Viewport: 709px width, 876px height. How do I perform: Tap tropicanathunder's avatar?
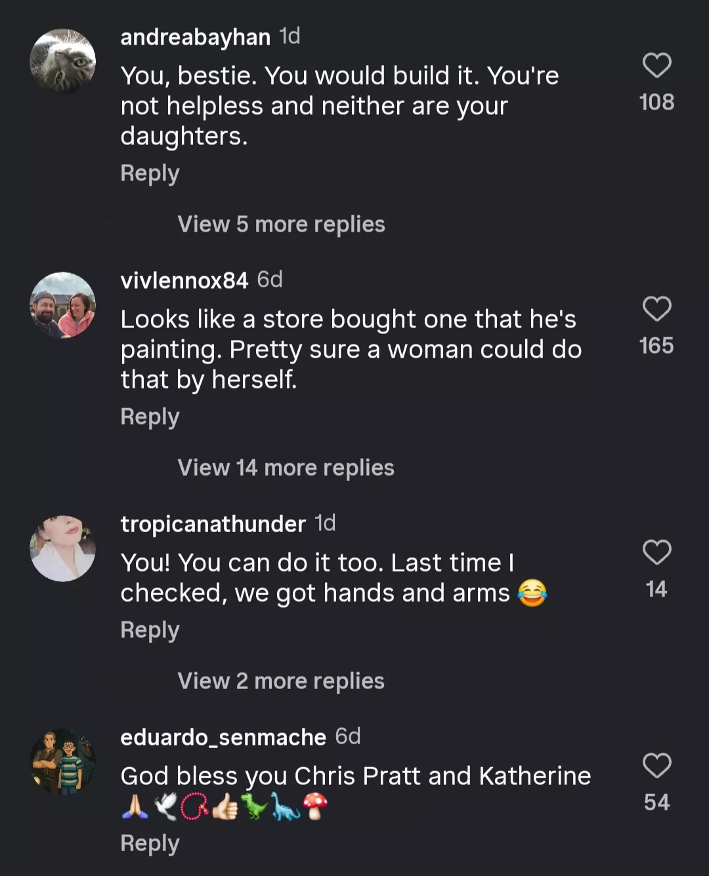63,549
